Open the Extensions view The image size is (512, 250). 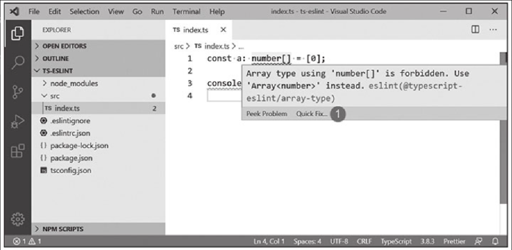click(x=17, y=151)
